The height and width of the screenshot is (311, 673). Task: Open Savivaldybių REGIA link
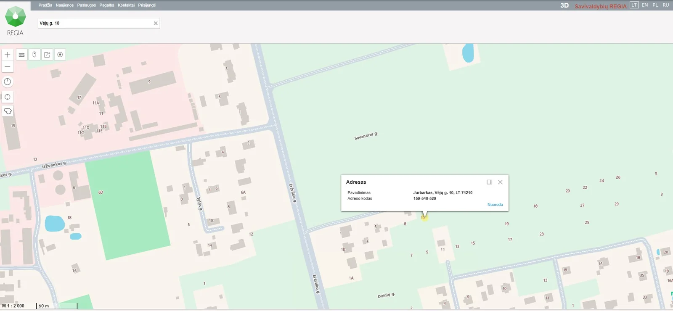pos(600,6)
